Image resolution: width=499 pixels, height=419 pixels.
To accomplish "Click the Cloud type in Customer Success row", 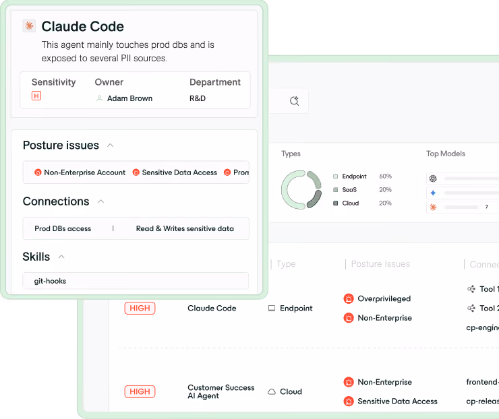I will (291, 391).
